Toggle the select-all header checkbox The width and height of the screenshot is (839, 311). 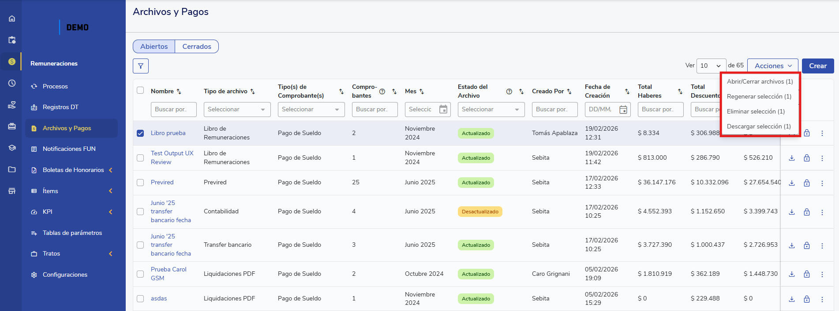tap(140, 90)
